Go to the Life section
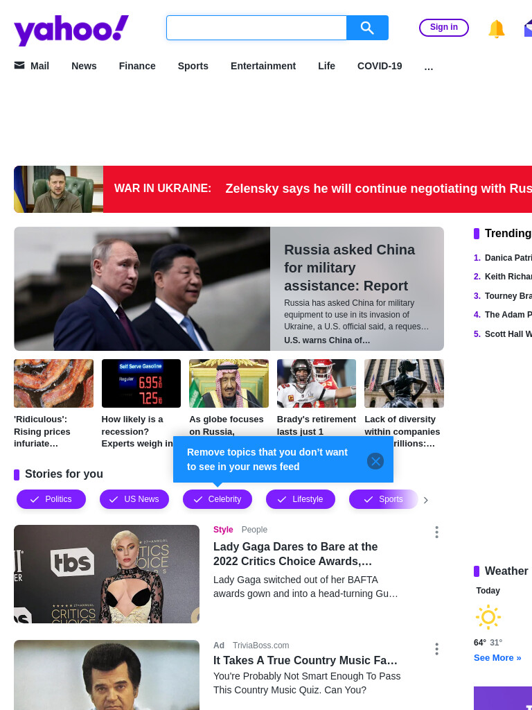This screenshot has width=532, height=710. tap(327, 66)
